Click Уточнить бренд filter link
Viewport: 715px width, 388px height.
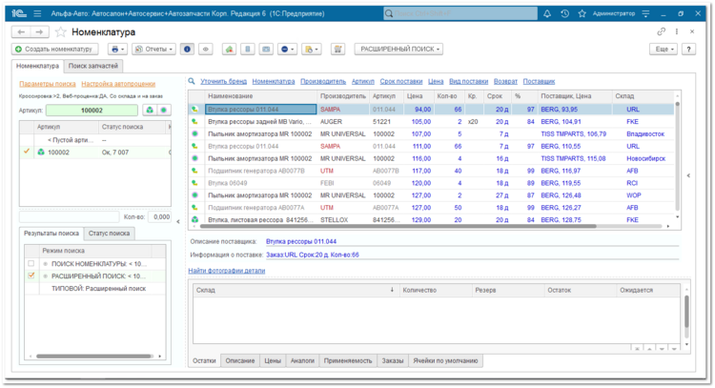point(223,81)
